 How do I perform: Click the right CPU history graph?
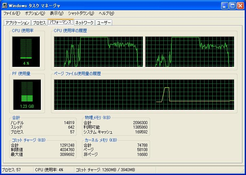(190, 52)
